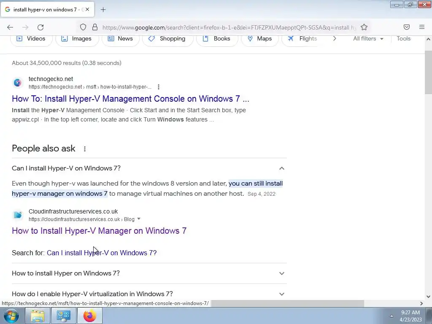Click the address bar URL field

[x=229, y=27]
